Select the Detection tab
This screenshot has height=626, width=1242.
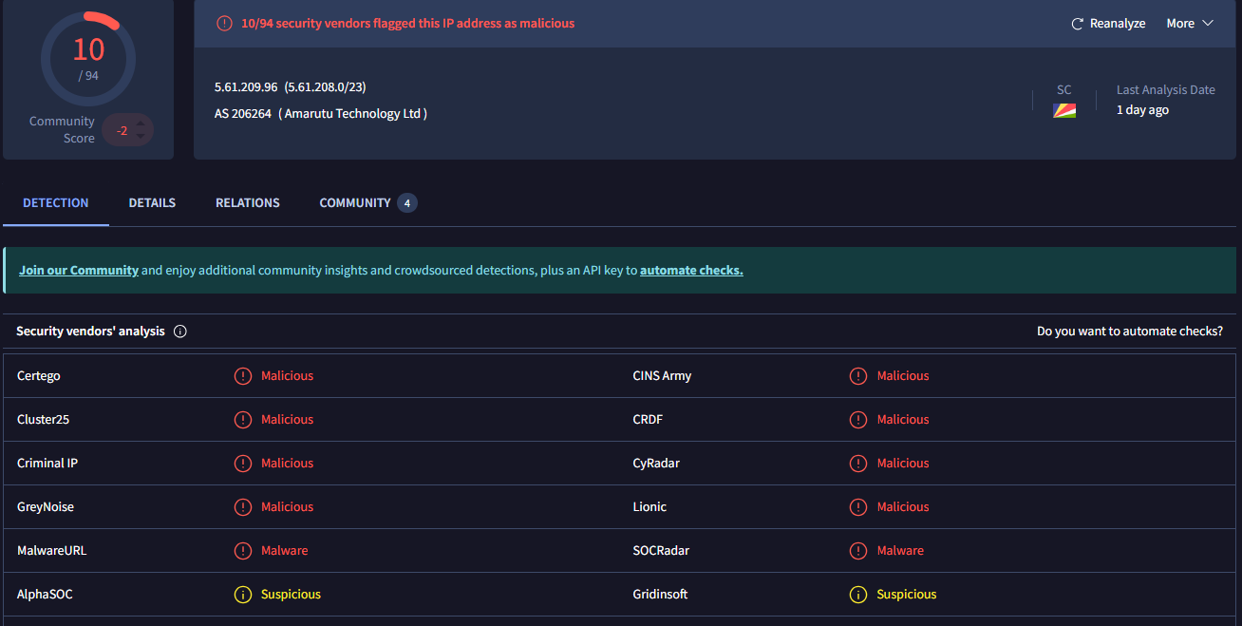pyautogui.click(x=56, y=203)
